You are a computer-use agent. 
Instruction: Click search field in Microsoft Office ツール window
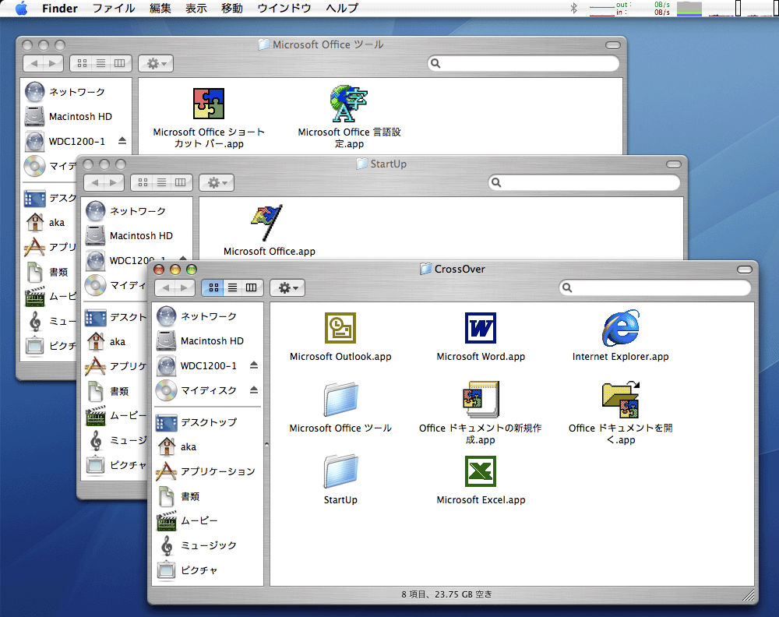point(523,63)
